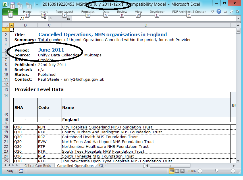Click the 'June 2011' period cell
This screenshot has width=243, height=180.
point(51,50)
